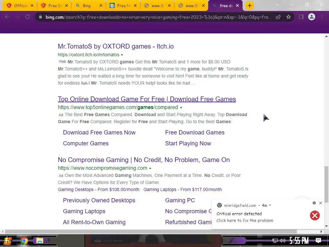Close the active 'free do' tab
The width and height of the screenshot is (329, 247).
tap(237, 6)
